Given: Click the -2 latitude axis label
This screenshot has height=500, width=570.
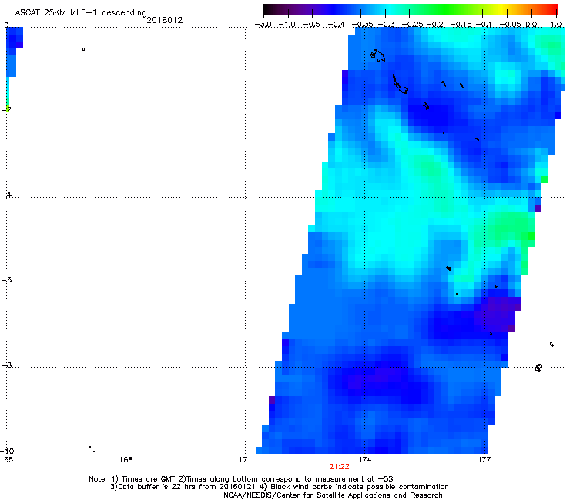Looking at the screenshot, I should (5, 110).
